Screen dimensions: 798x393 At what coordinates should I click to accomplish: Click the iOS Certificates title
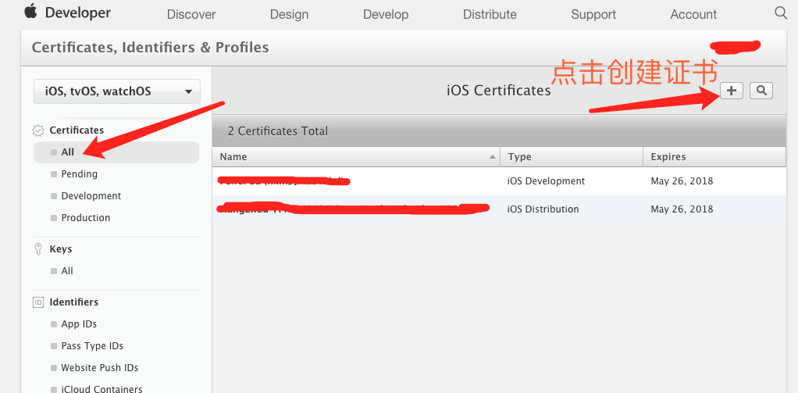tap(499, 91)
